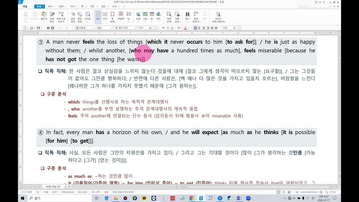Add a new document tab (+)
The height and width of the screenshot is (202, 359).
click(69, 187)
